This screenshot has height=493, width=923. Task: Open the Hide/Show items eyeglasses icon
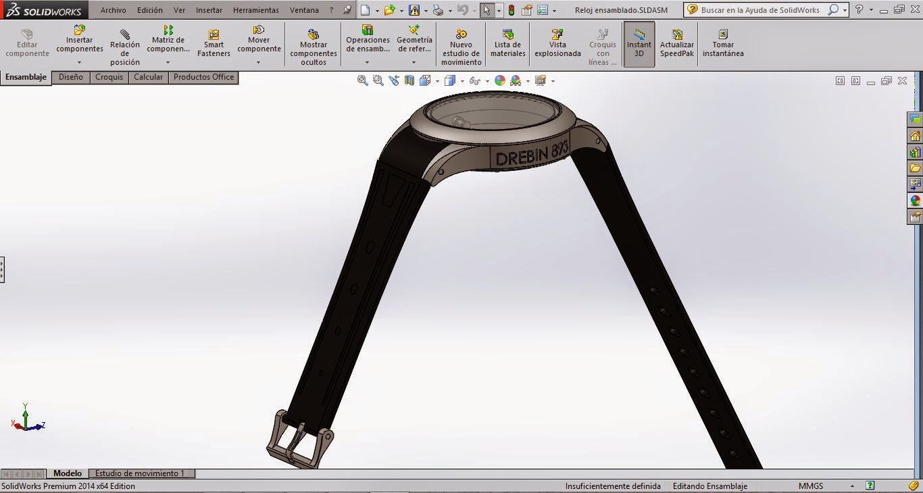pyautogui.click(x=474, y=80)
